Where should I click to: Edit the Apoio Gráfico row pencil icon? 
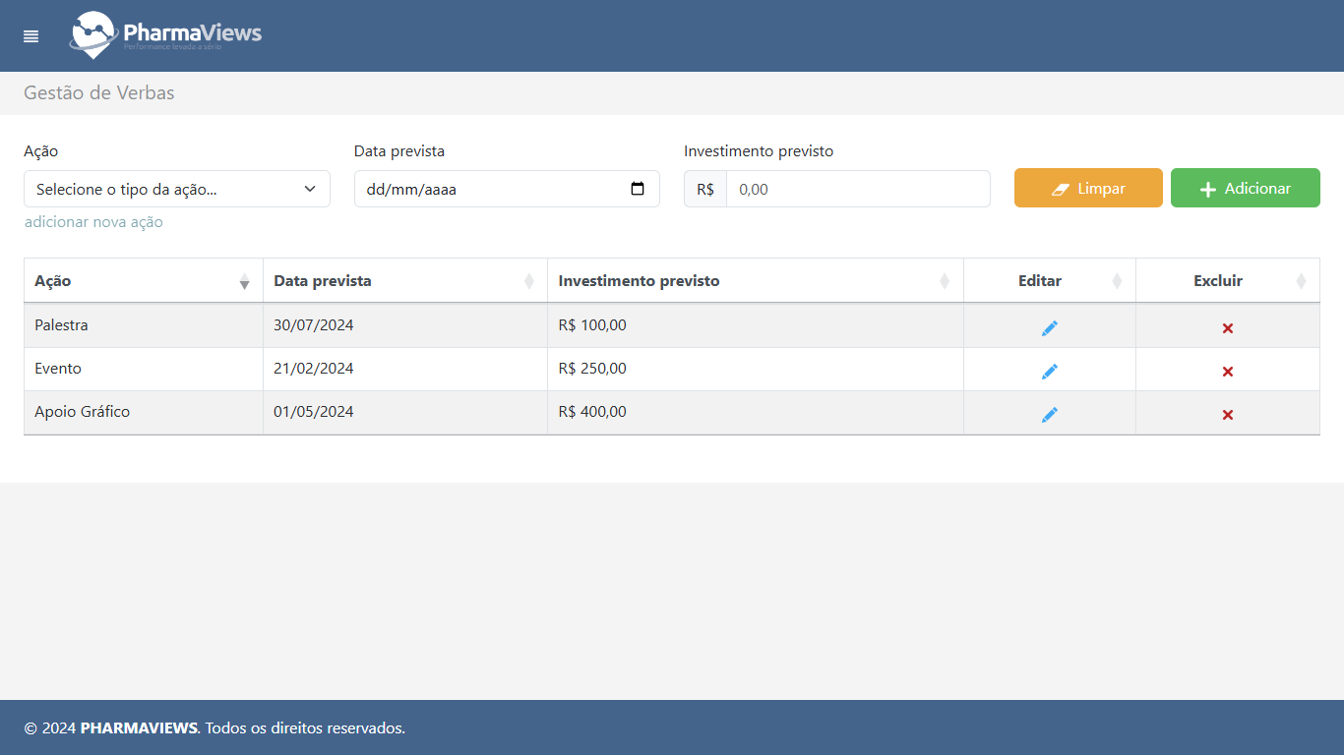[1049, 414]
